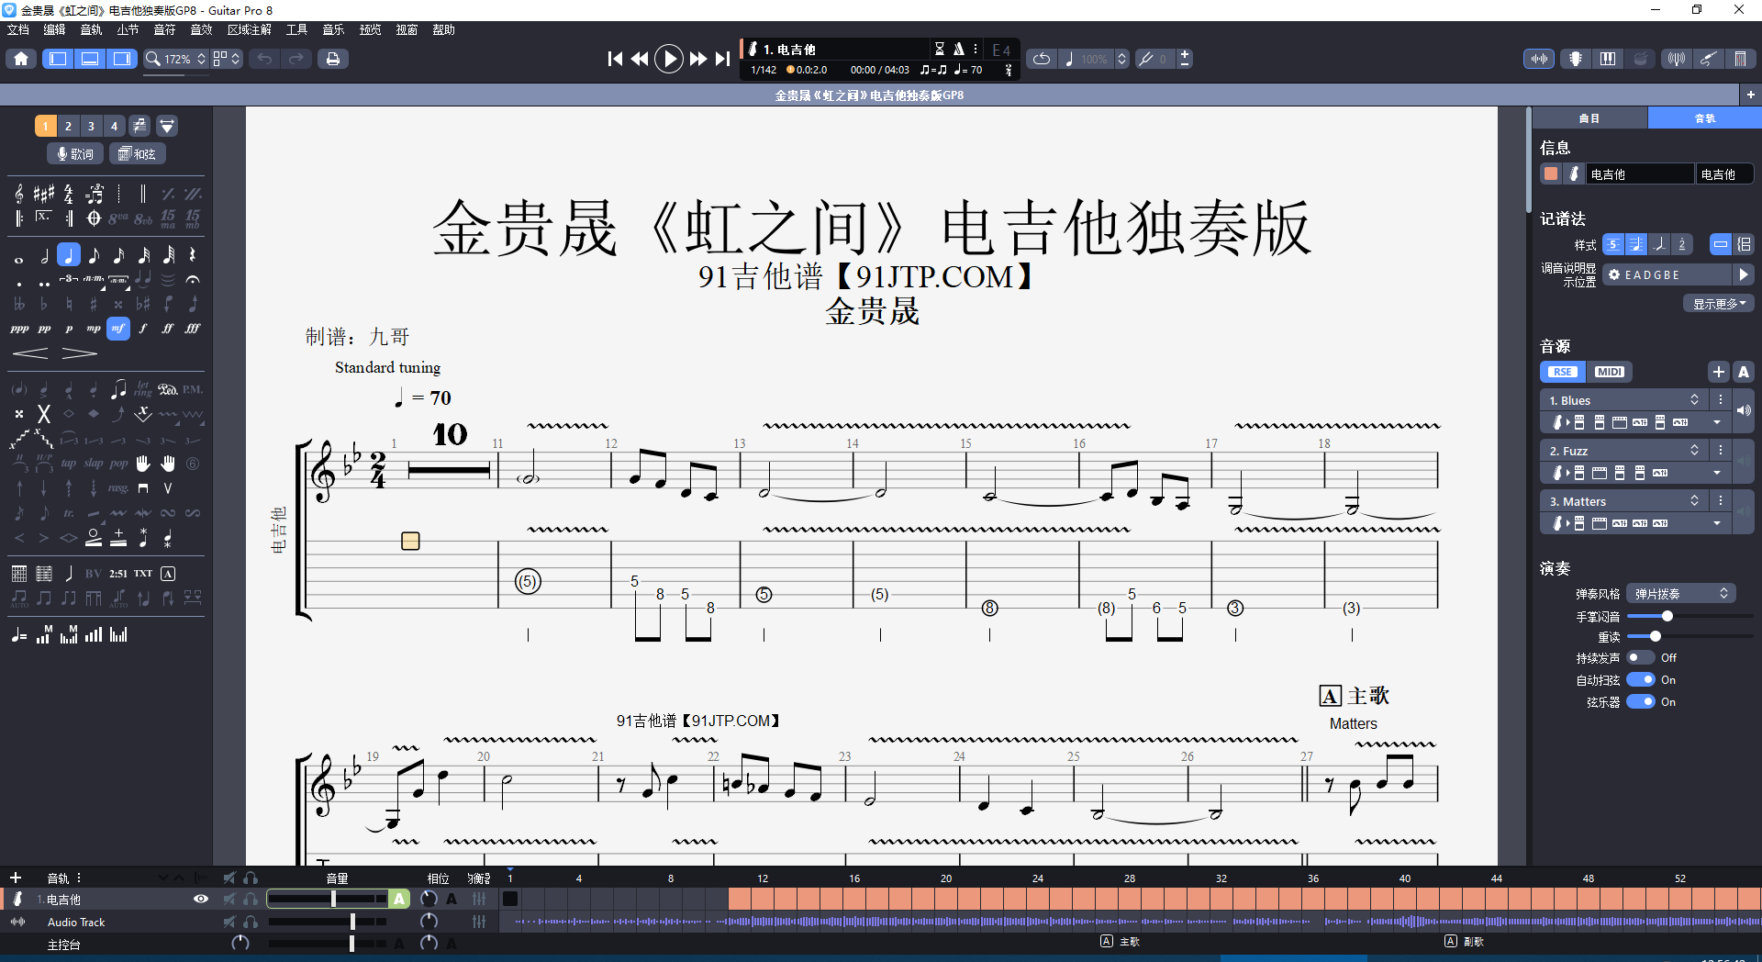1762x962 pixels.
Task: Rewind one bar with the rewind button
Action: [640, 59]
